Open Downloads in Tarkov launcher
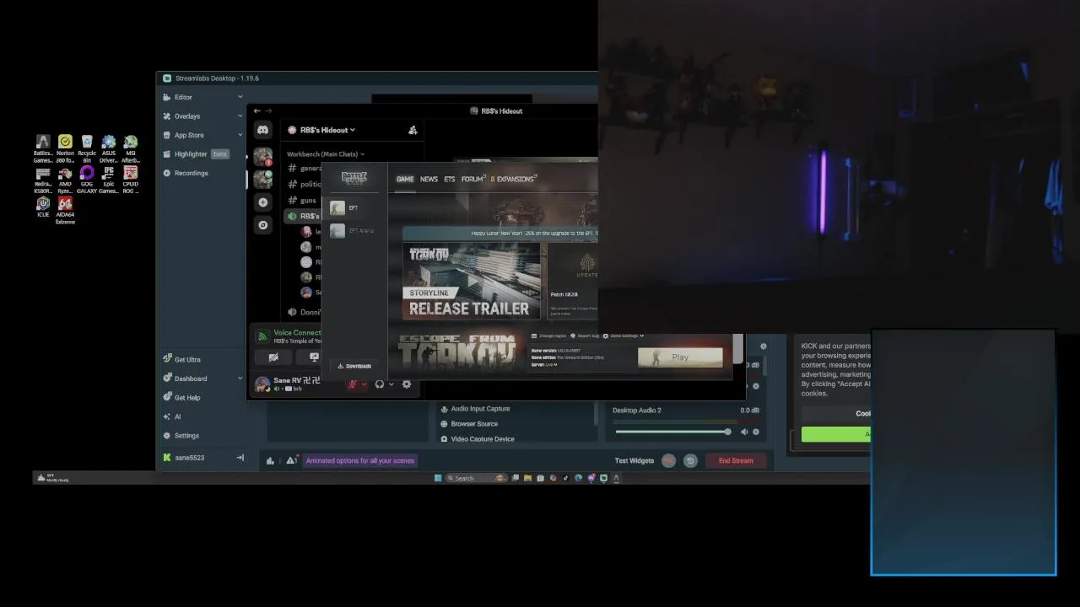 point(354,366)
